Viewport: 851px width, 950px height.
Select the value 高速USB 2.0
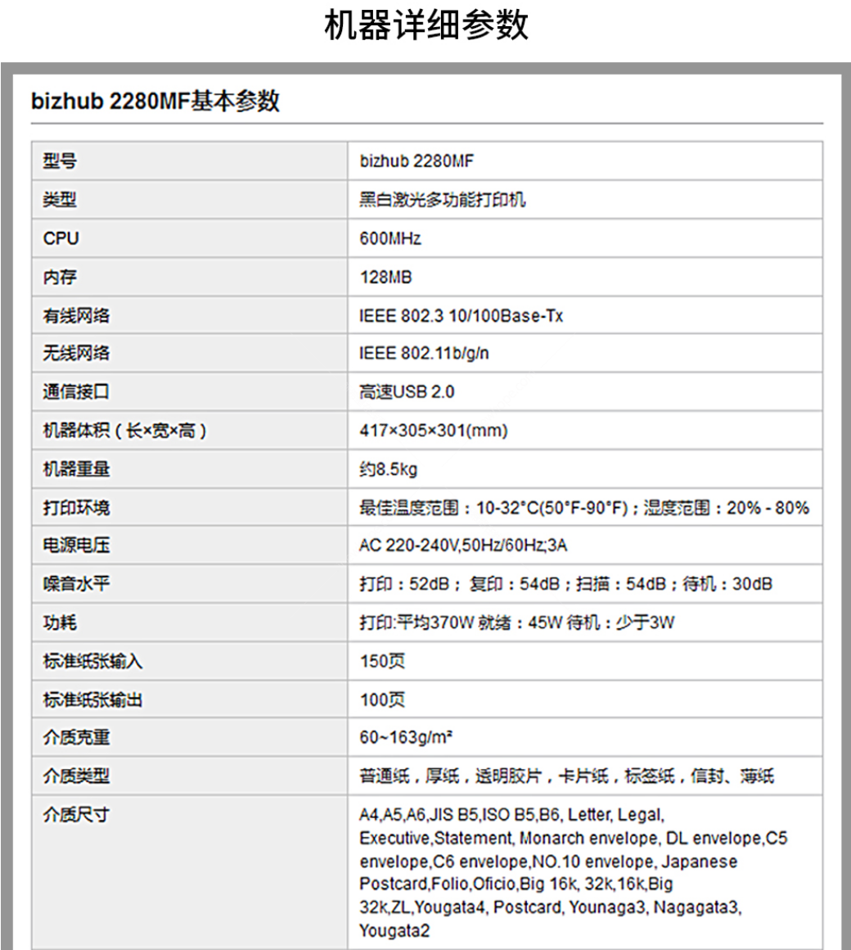tap(407, 392)
